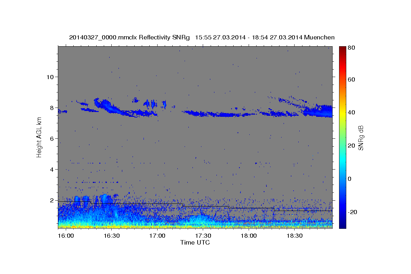Click the SNRg color scale bar
411x274 pixels.
click(342, 137)
